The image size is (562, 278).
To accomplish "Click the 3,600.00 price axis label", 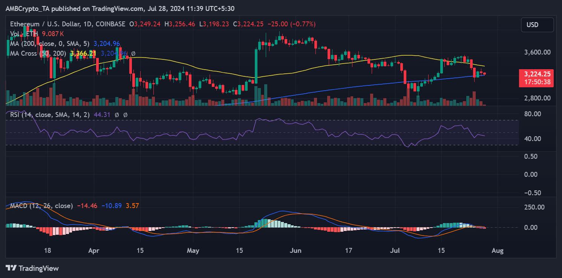I will [x=537, y=52].
